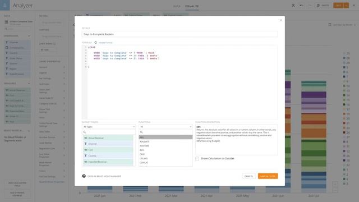Select the ABS function

point(165,137)
